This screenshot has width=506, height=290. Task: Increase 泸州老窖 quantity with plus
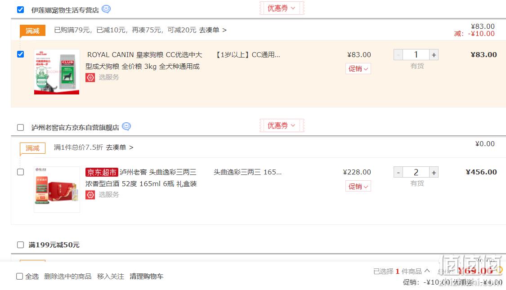[434, 172]
